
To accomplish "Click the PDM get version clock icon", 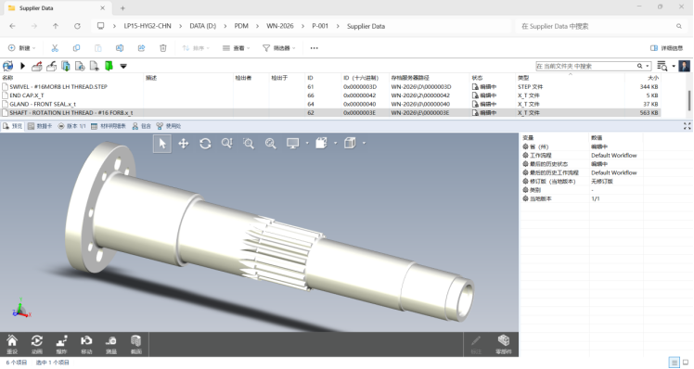I will coord(80,66).
